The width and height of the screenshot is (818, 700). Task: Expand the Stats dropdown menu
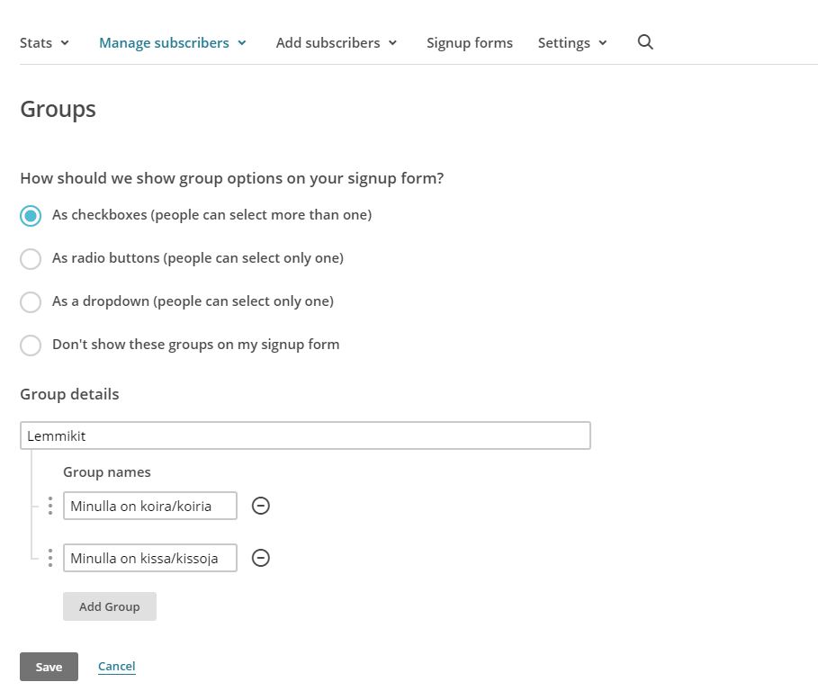(x=44, y=43)
